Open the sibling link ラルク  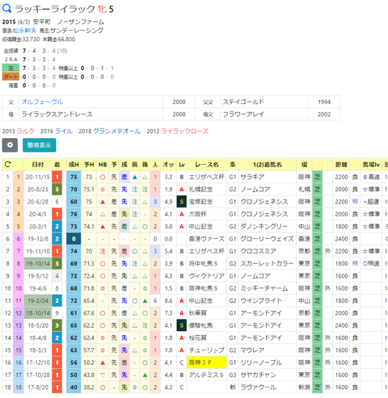pyautogui.click(x=26, y=131)
